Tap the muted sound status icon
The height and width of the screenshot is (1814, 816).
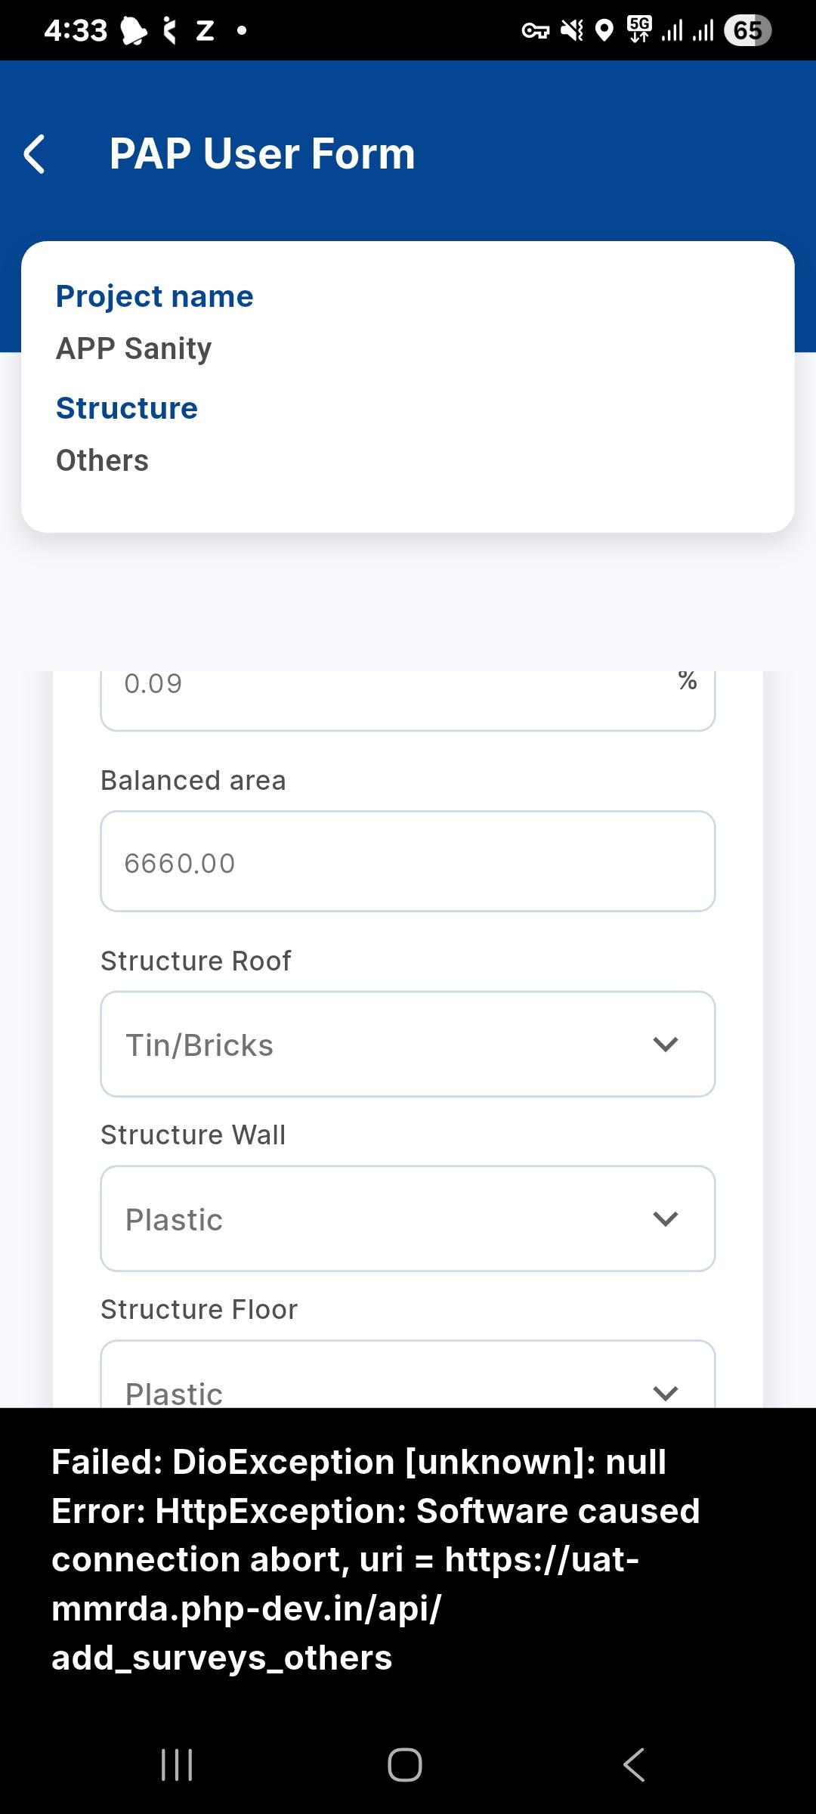572,31
